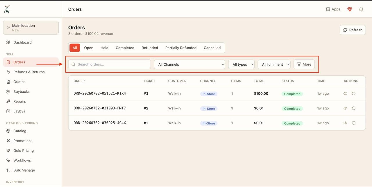The height and width of the screenshot is (187, 372).
Task: Open Repairs in the sidebar
Action: [x=31, y=101]
